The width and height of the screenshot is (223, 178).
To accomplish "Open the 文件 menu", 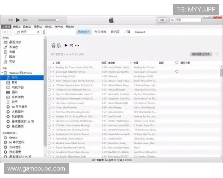I will pyautogui.click(x=6, y=27).
